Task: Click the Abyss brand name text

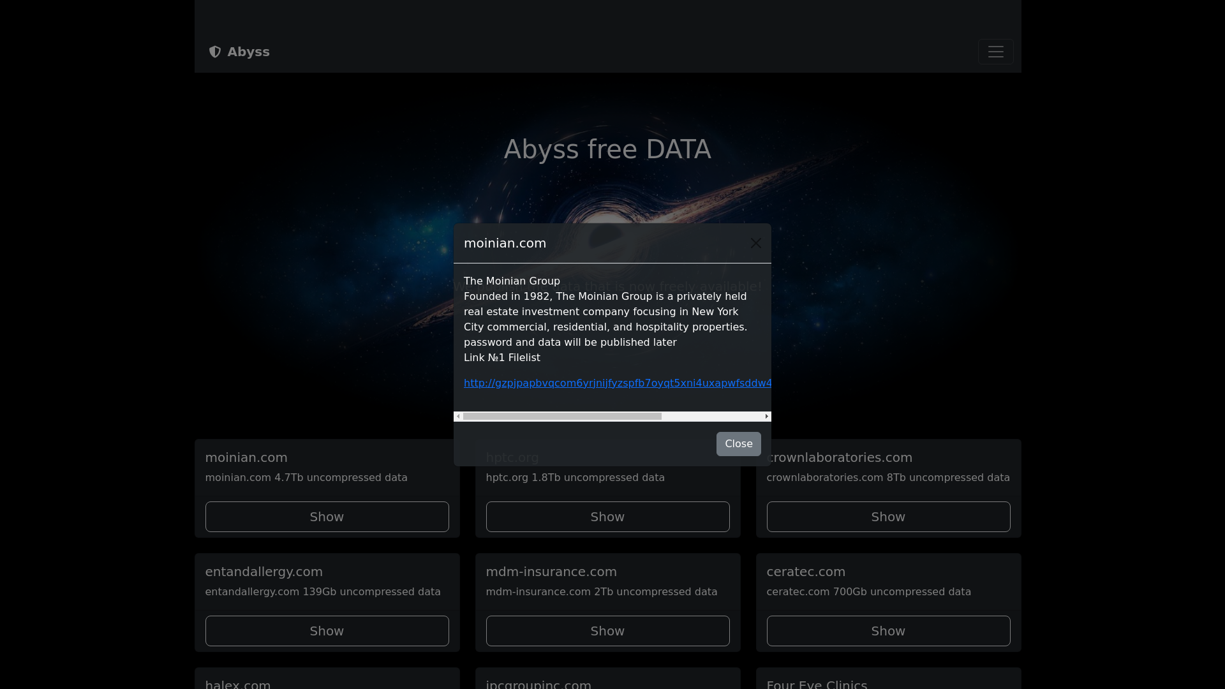Action: click(248, 52)
